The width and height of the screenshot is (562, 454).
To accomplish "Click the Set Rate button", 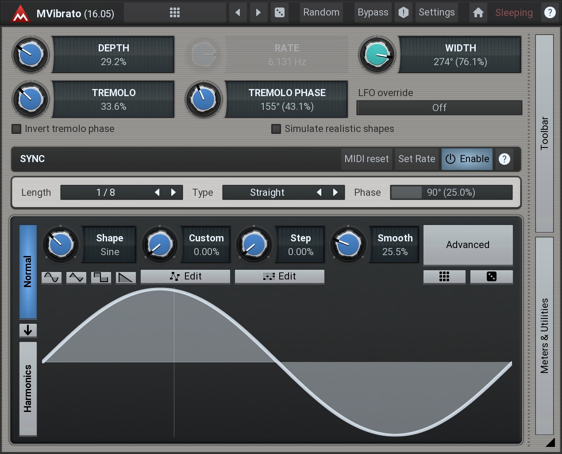I will coord(417,159).
